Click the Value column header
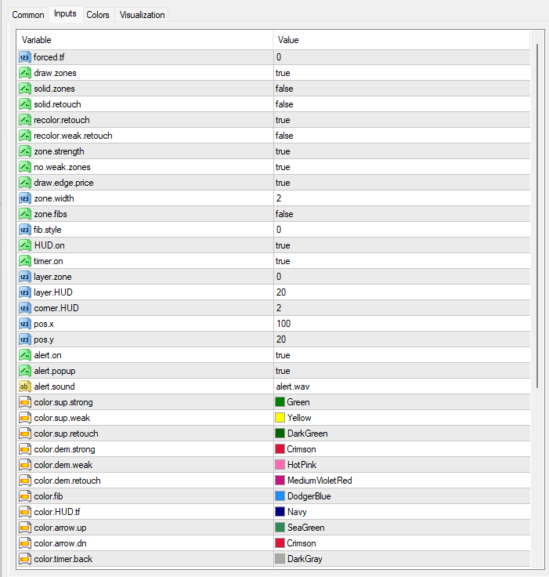Image resolution: width=549 pixels, height=577 pixels. click(x=399, y=40)
